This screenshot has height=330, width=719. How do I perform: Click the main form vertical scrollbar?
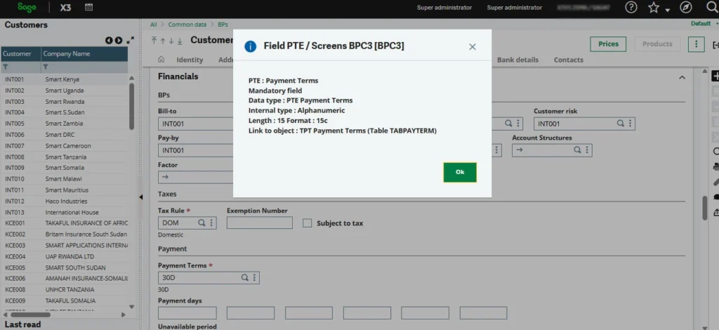point(705,209)
